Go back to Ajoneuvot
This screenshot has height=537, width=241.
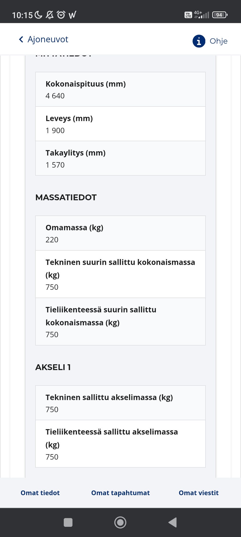(48, 40)
